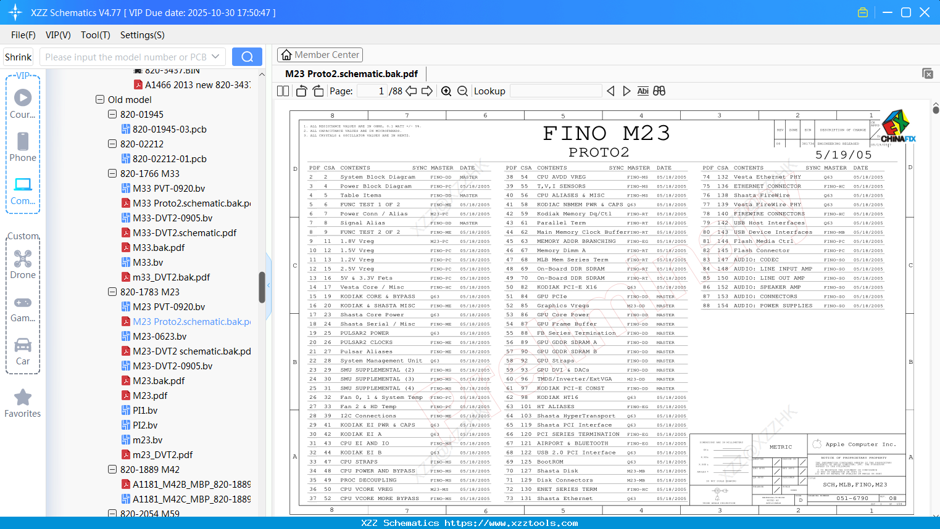The width and height of the screenshot is (940, 529).
Task: Find previous lookup match
Action: (x=610, y=91)
